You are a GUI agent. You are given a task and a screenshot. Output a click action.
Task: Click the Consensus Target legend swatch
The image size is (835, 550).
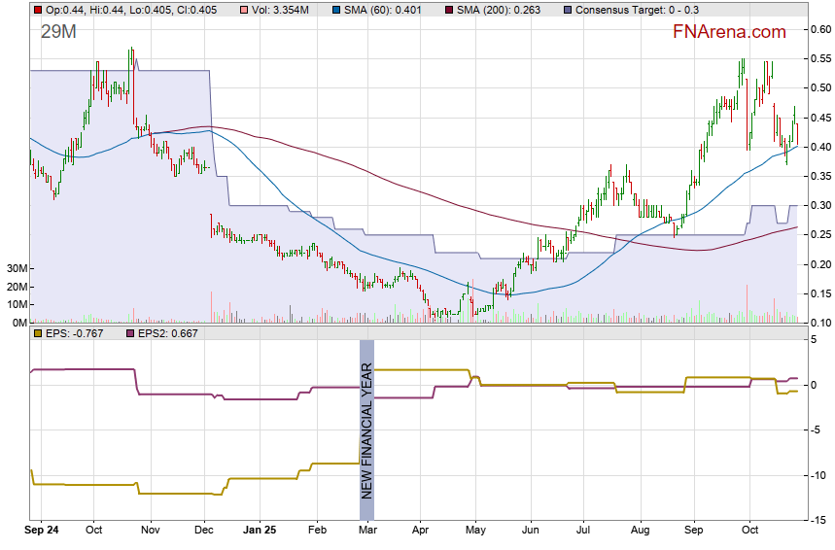tap(567, 9)
